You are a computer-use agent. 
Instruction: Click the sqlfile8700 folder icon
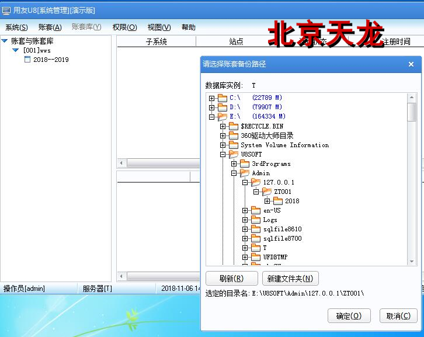[x=256, y=238]
